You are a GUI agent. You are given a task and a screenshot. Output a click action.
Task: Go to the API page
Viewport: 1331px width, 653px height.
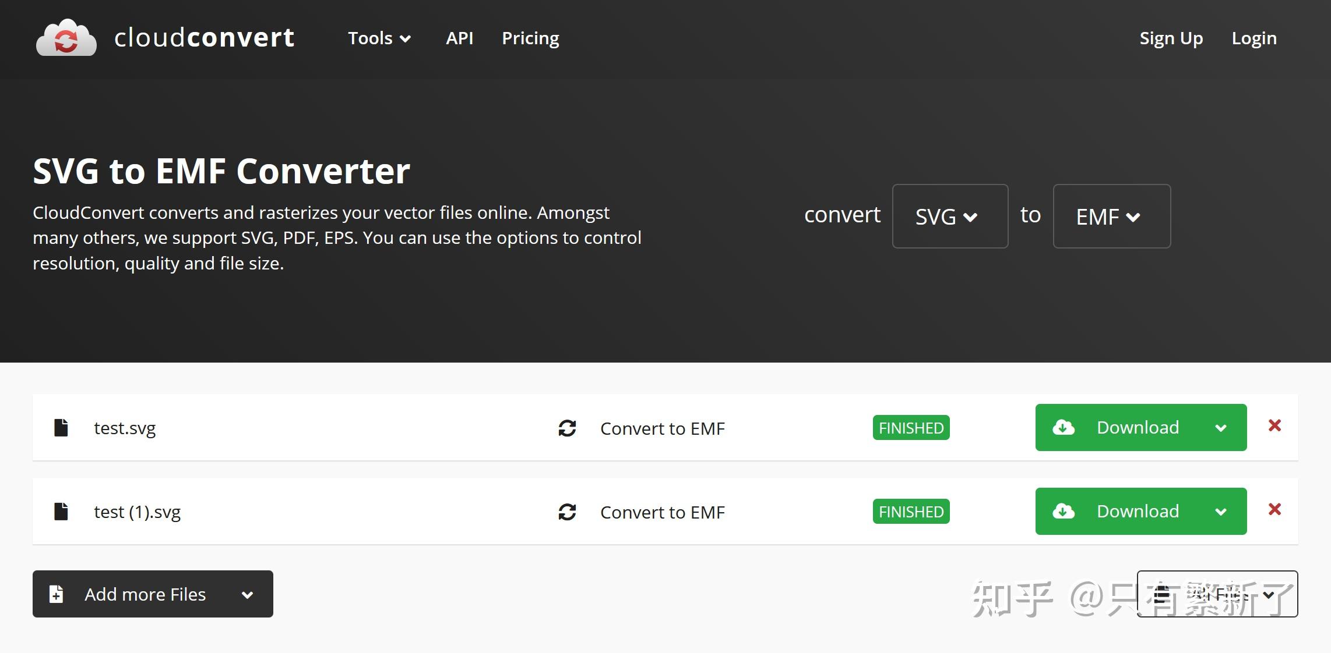point(459,38)
